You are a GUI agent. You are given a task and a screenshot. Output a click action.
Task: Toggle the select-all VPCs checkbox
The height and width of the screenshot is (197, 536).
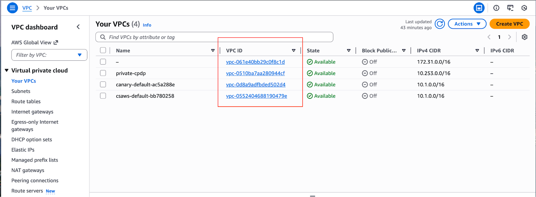(103, 50)
